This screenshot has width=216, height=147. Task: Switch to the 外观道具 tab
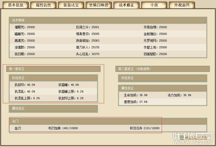point(182,5)
